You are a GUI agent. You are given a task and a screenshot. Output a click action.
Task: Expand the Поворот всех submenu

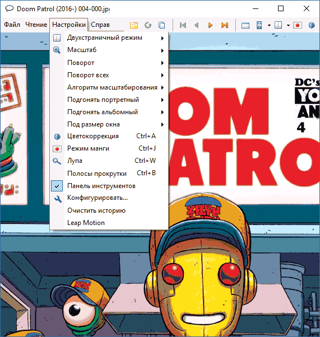pos(109,75)
